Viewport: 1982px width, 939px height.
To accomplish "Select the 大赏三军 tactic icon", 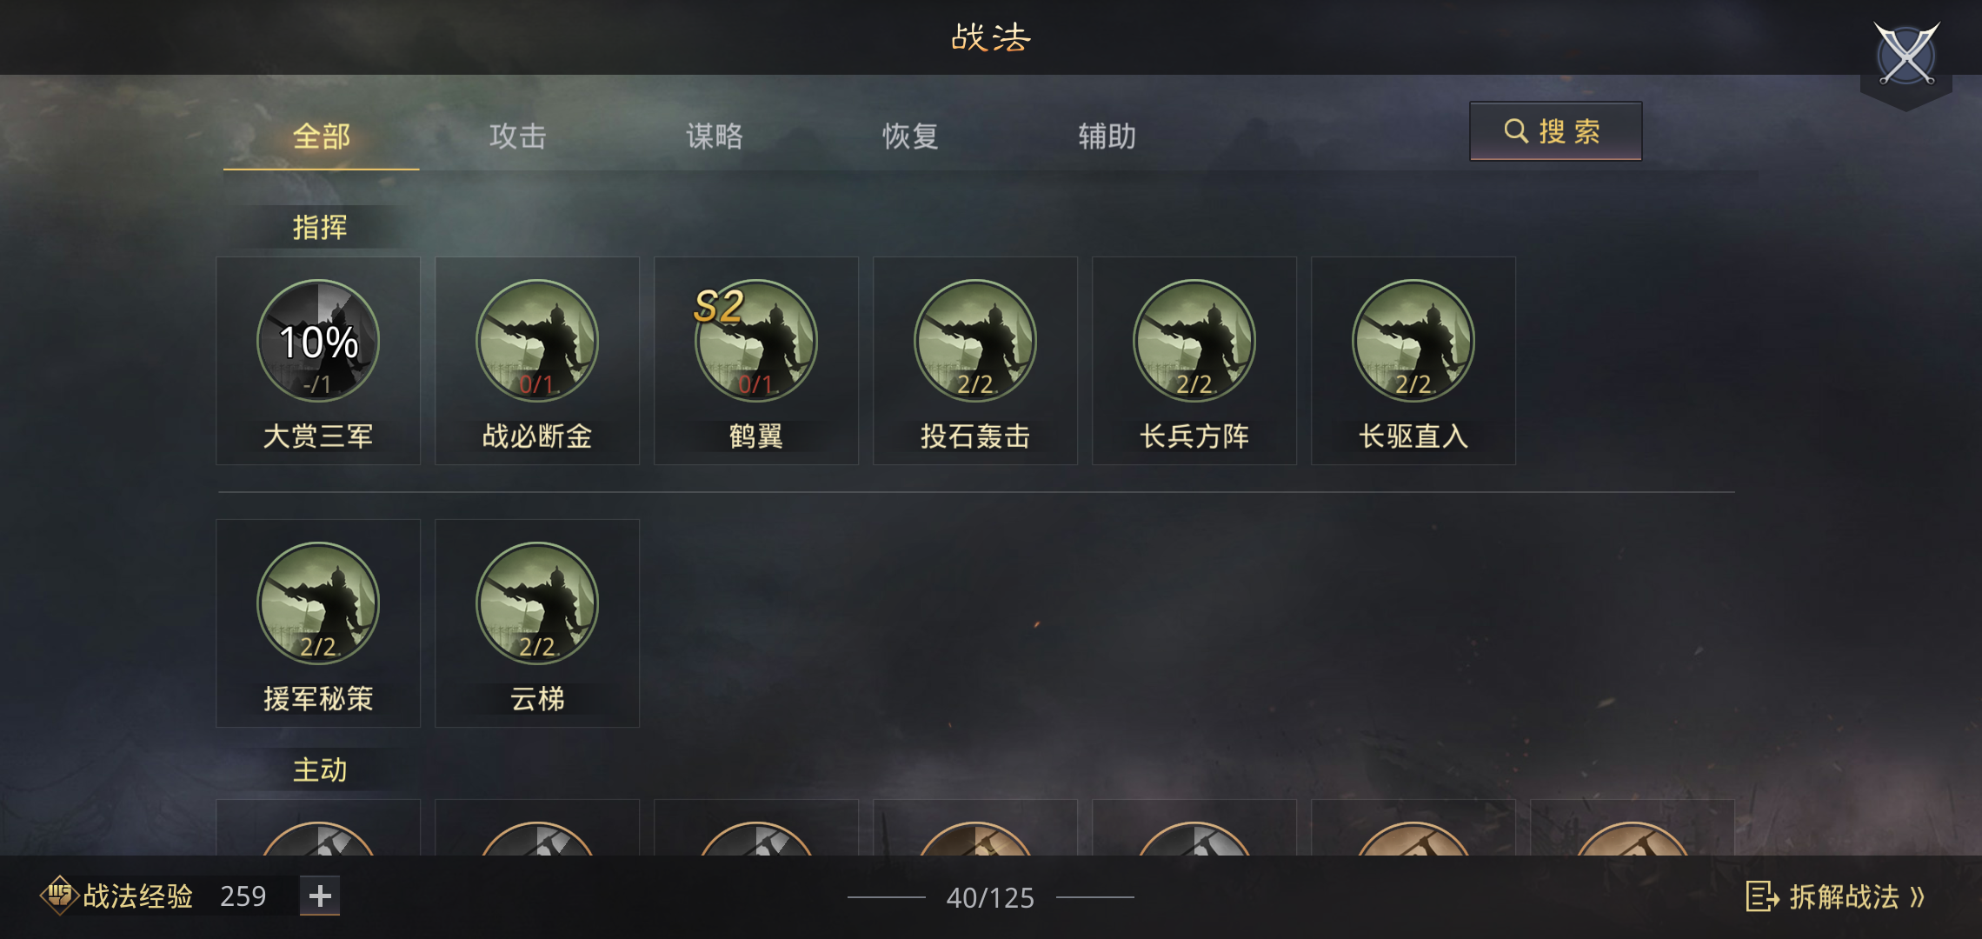I will tap(318, 341).
